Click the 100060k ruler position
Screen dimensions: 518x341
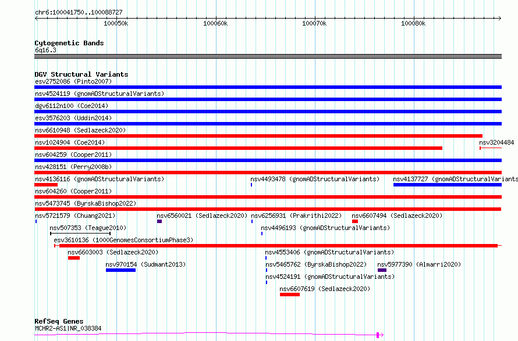[215, 23]
